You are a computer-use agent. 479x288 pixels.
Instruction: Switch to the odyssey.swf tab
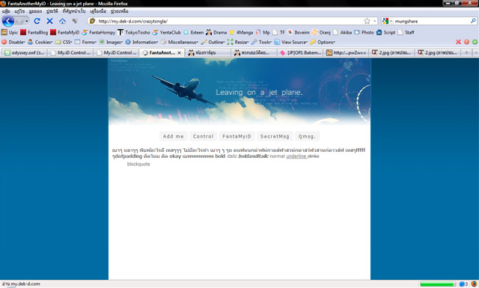click(x=24, y=53)
